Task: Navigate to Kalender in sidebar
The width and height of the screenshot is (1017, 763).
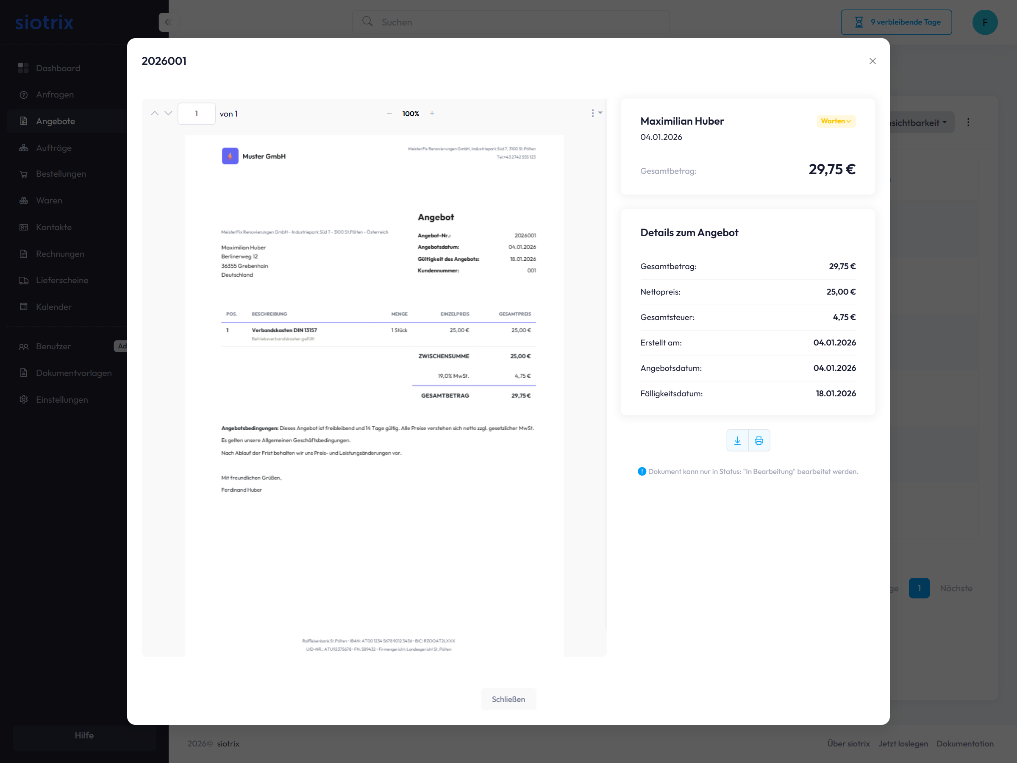Action: point(53,307)
